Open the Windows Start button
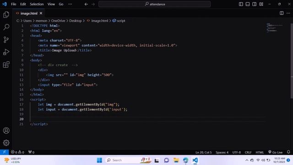Screen dimensions: 293x165 99,160
